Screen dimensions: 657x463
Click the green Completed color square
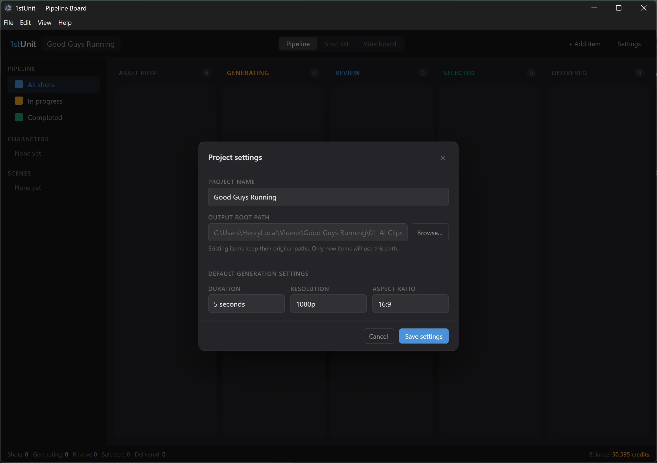click(19, 117)
